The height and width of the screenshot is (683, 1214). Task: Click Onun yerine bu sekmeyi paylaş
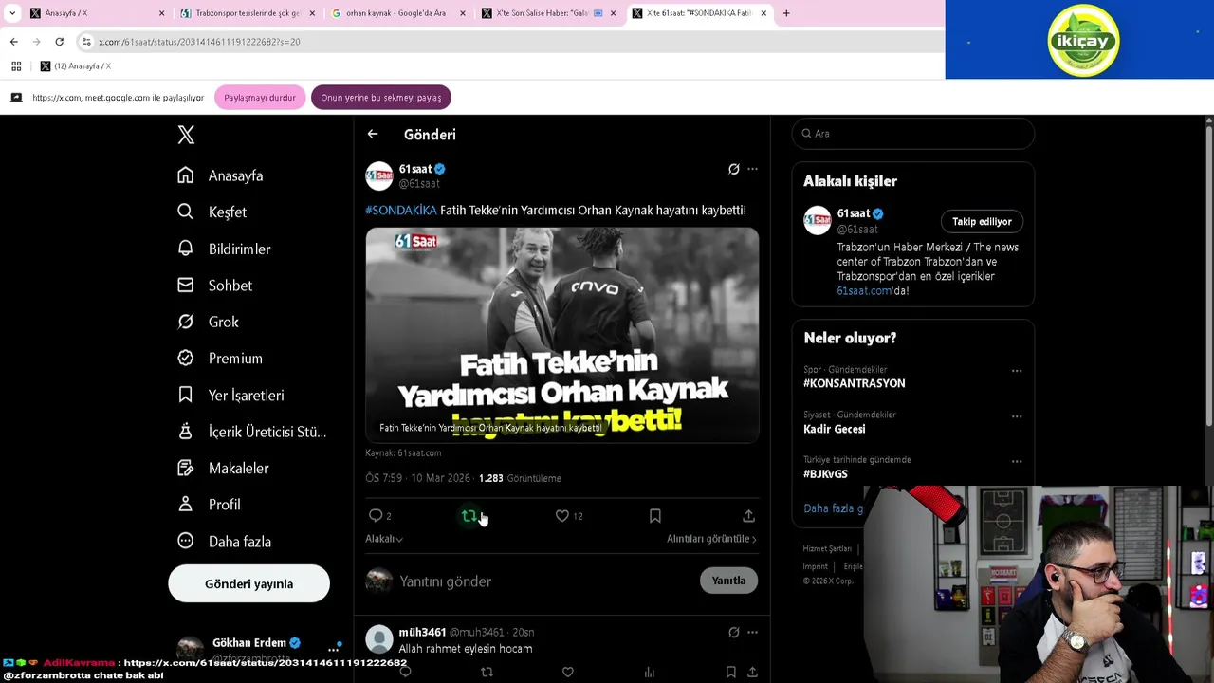pyautogui.click(x=381, y=98)
